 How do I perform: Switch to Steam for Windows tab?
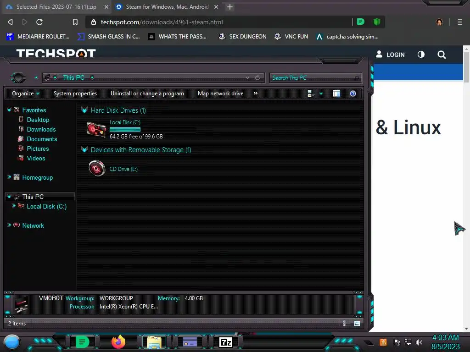167,6
